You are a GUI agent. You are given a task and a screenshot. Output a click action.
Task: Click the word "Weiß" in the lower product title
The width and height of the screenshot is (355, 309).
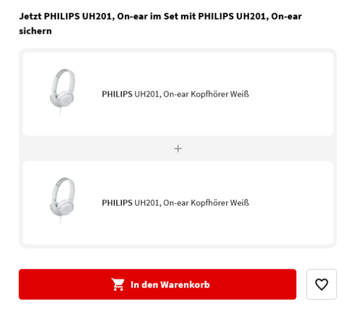pyautogui.click(x=240, y=203)
